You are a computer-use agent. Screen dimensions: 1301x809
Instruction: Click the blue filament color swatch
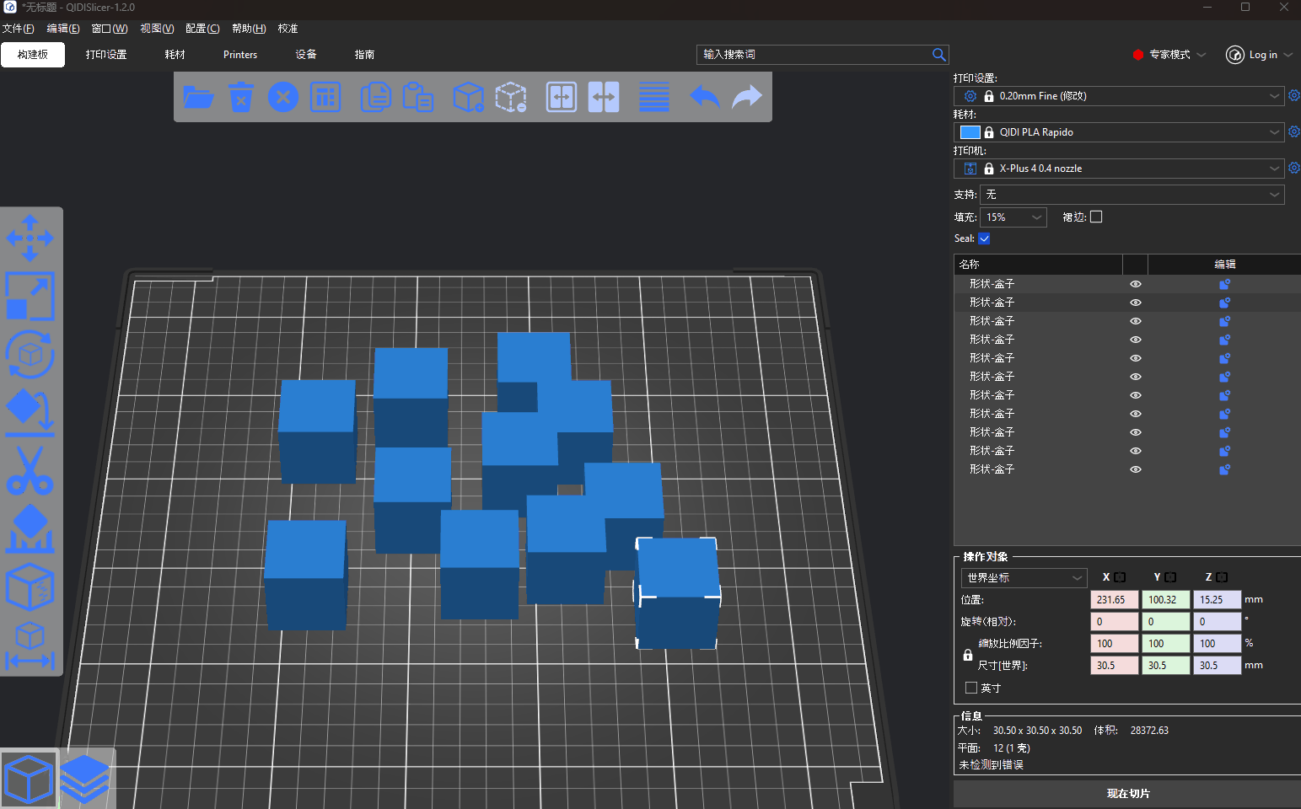970,132
